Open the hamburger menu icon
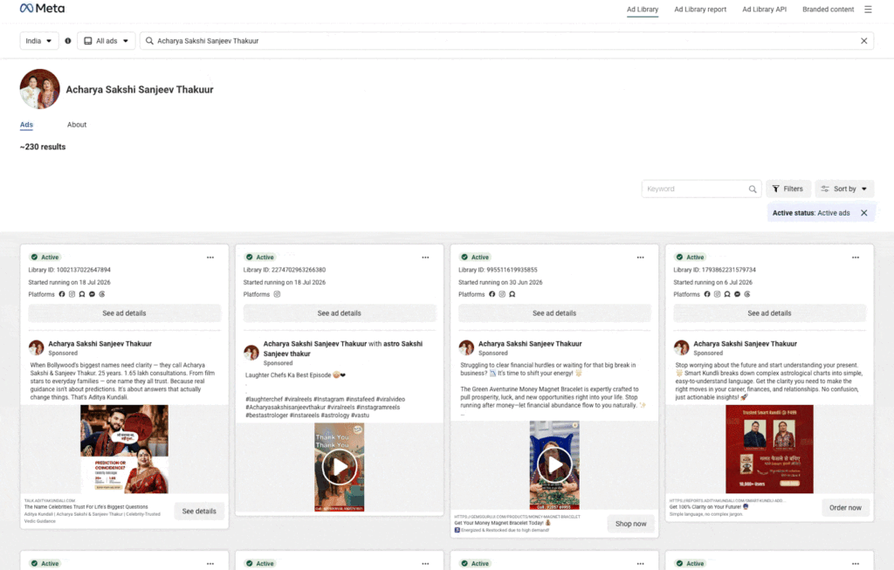This screenshot has width=894, height=570. (x=868, y=9)
